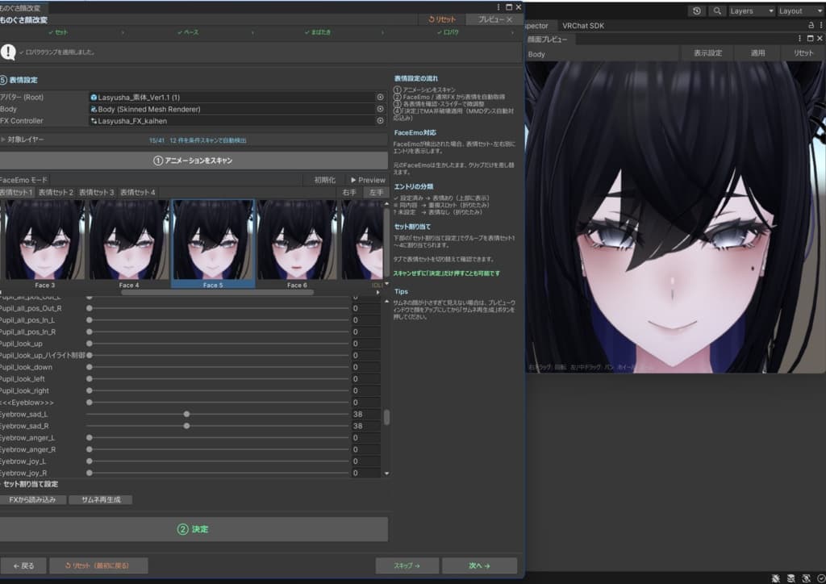The height and width of the screenshot is (584, 826).
Task: Click the status bar checkmark activity icon
Action: (820, 578)
